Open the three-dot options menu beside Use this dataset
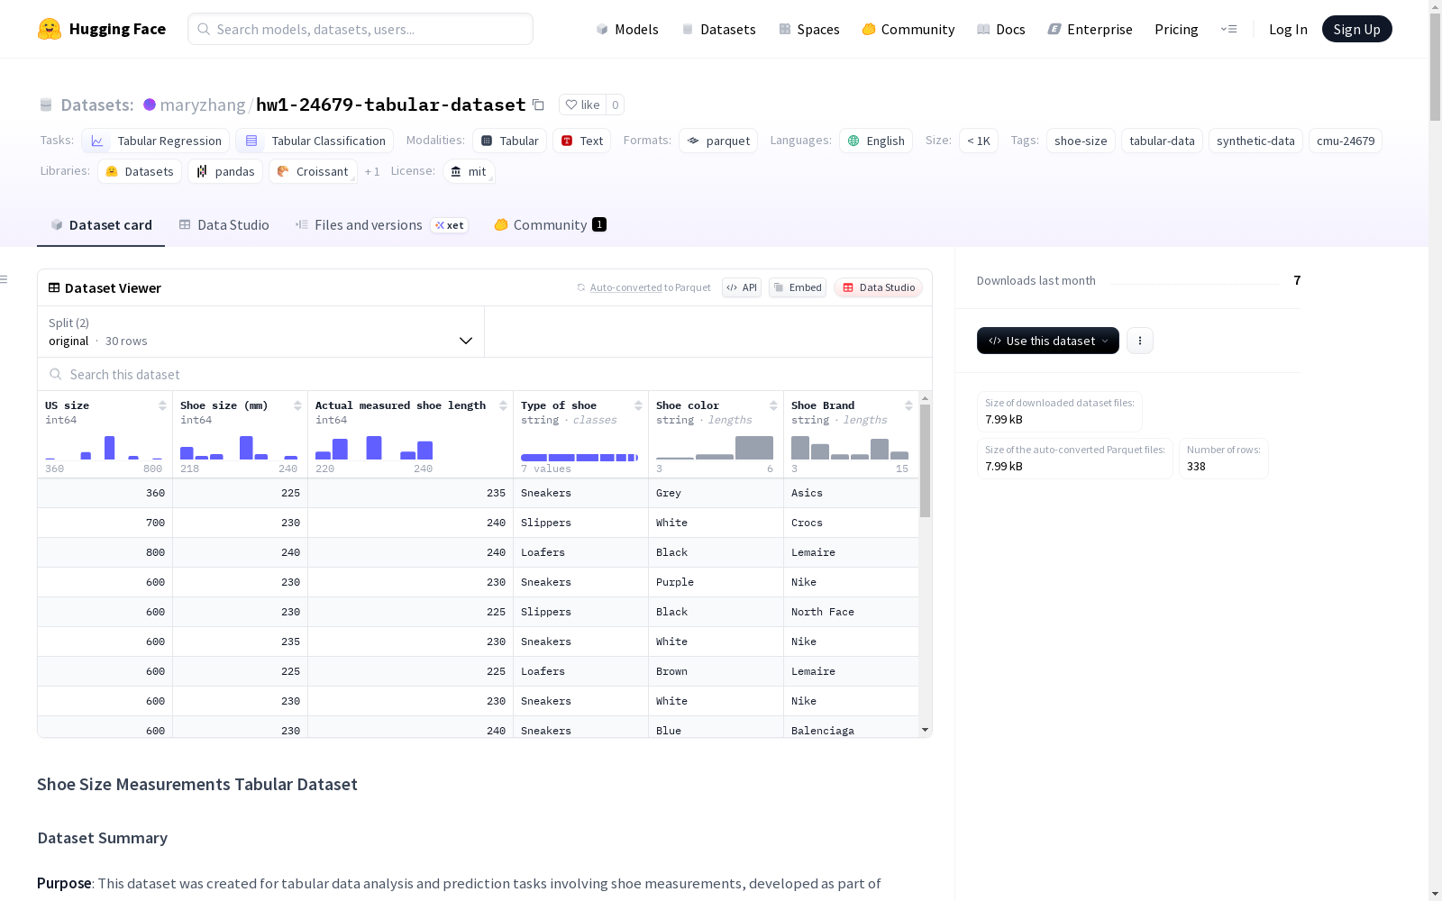Image resolution: width=1442 pixels, height=901 pixels. click(1140, 341)
